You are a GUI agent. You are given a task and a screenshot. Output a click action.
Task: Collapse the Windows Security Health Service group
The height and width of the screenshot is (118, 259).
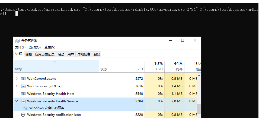point(17,101)
